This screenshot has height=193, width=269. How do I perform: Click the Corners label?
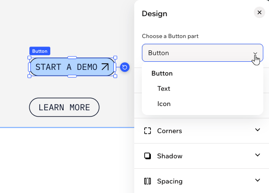pyautogui.click(x=169, y=131)
